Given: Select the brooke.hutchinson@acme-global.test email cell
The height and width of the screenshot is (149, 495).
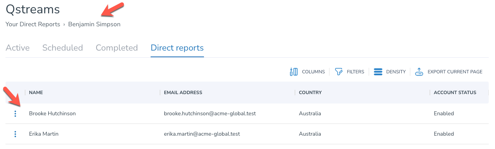Looking at the screenshot, I should [x=210, y=114].
